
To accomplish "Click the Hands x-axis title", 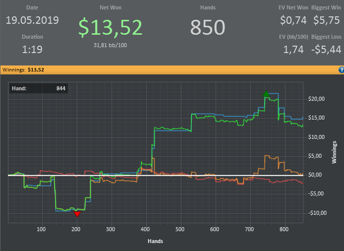I will coord(155,242).
